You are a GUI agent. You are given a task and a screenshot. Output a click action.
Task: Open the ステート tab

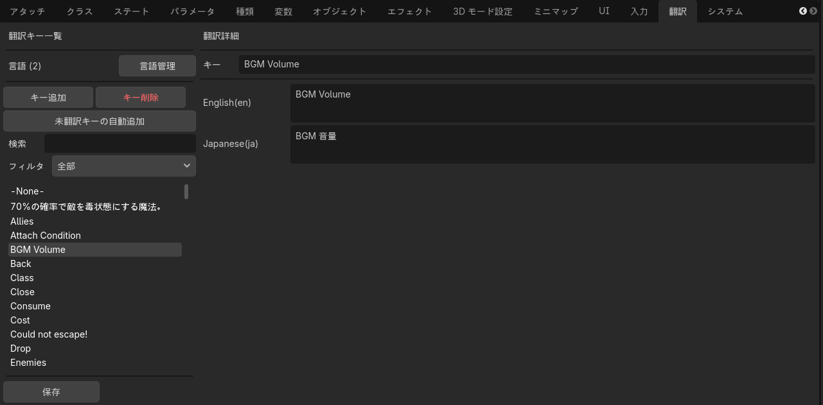[x=132, y=11]
